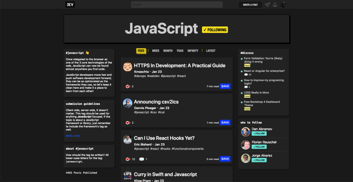Image resolution: width=353 pixels, height=182 pixels.
Task: Open How to improve my programing logic
Action: pyautogui.click(x=264, y=82)
